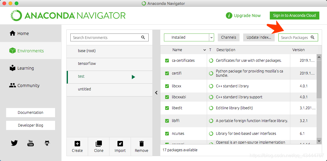Click 'C++ standard library support' description
This screenshot has width=327, height=161.
[x=239, y=97]
